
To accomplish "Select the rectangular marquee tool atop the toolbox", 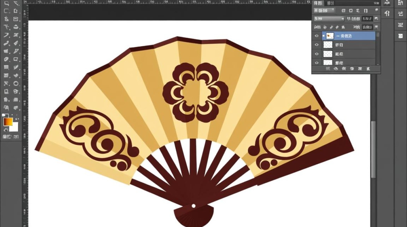I will (6, 3).
